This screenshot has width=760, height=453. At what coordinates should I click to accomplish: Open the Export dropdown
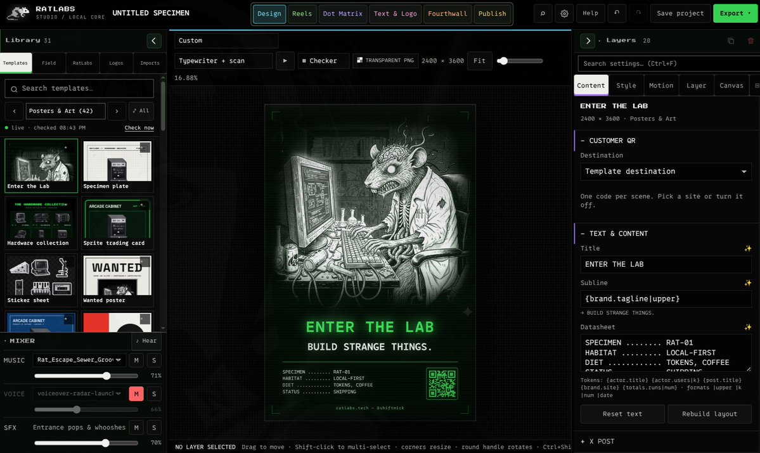pos(735,13)
